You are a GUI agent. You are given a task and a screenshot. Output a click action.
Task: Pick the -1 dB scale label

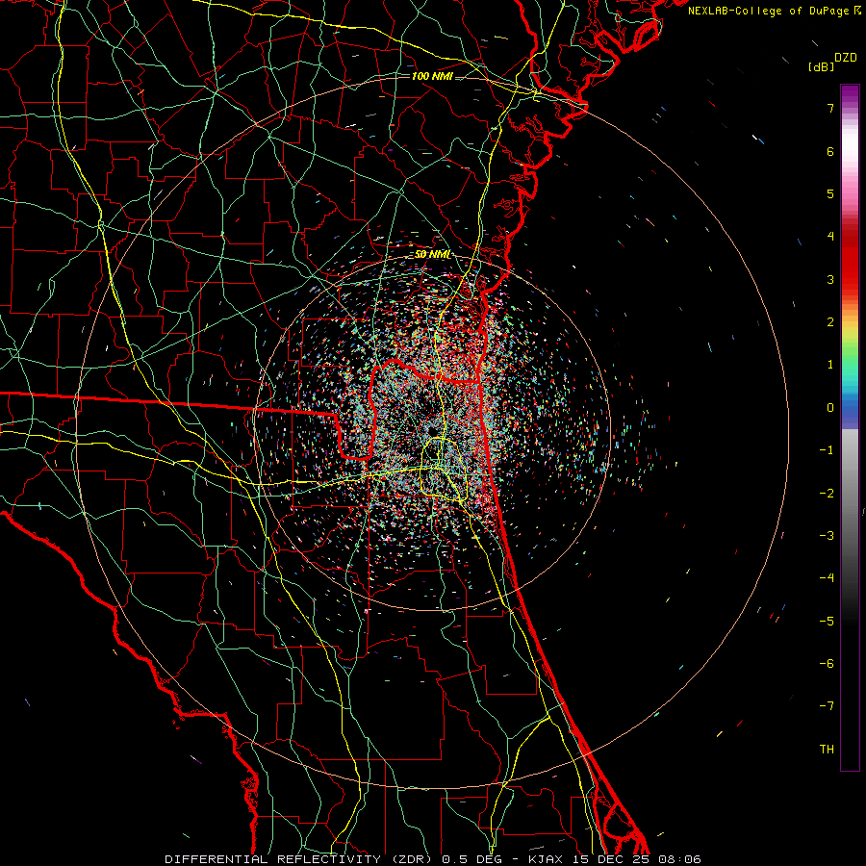tap(827, 450)
